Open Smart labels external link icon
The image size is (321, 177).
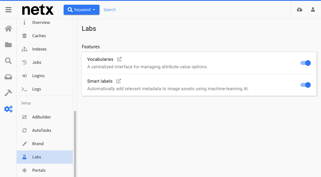click(118, 81)
